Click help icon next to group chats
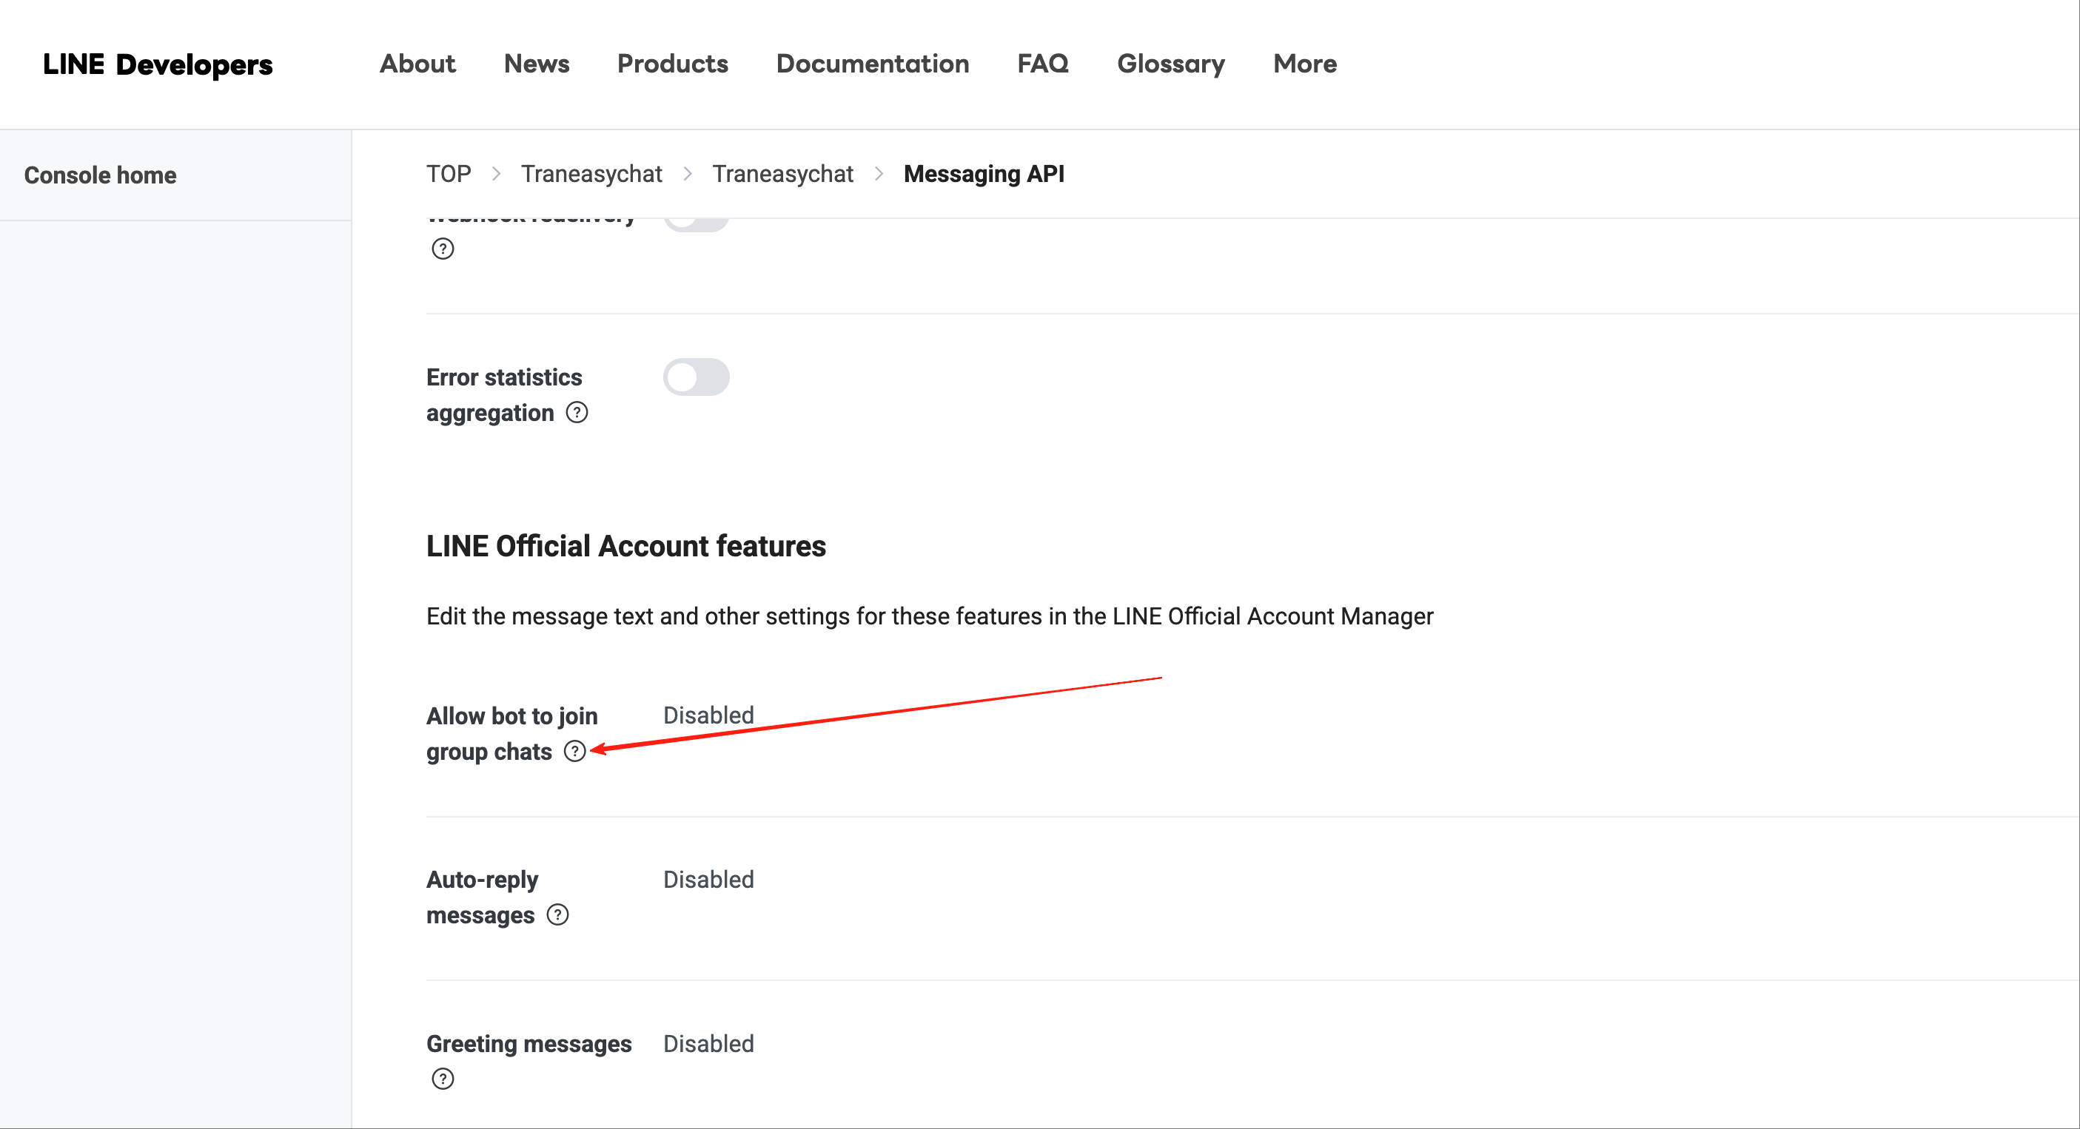Viewport: 2080px width, 1129px height. coord(574,752)
